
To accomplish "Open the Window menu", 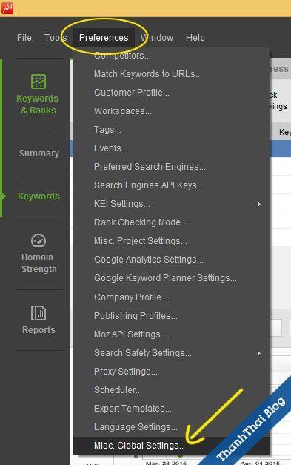I will [x=157, y=38].
